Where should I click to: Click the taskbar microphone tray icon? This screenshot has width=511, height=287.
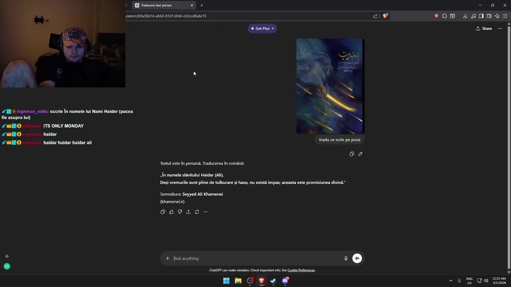[x=460, y=281]
